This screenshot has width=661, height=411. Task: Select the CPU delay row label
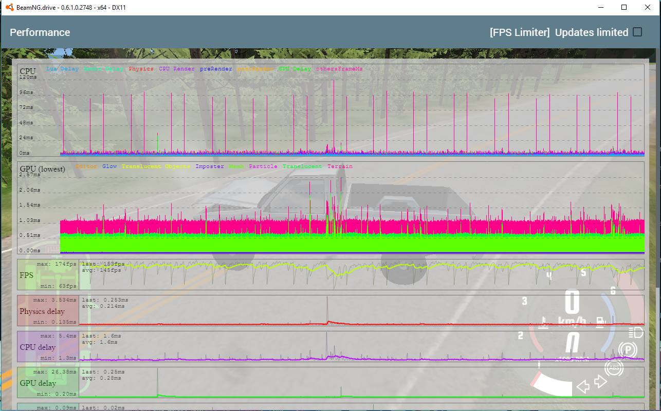pyautogui.click(x=38, y=347)
